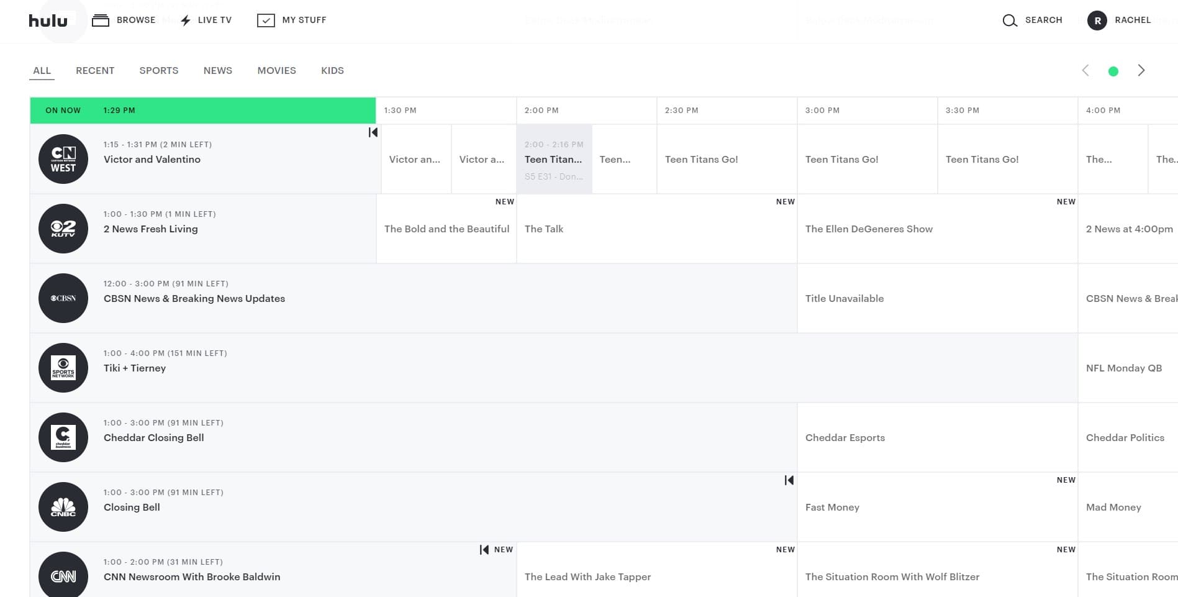Viewport: 1178px width, 597px height.
Task: Open the KUTV 2 channel logo
Action: tap(63, 229)
